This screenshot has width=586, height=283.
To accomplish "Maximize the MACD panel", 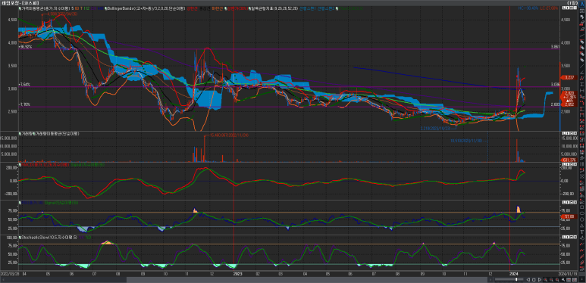I will coord(572,164).
